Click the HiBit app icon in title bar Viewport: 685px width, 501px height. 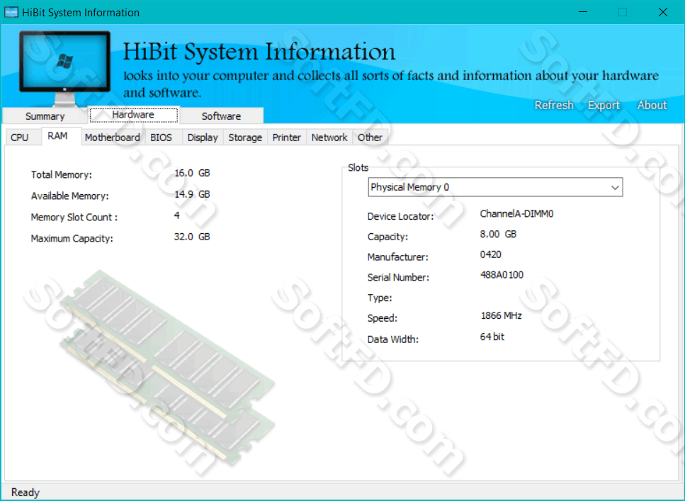coord(11,12)
